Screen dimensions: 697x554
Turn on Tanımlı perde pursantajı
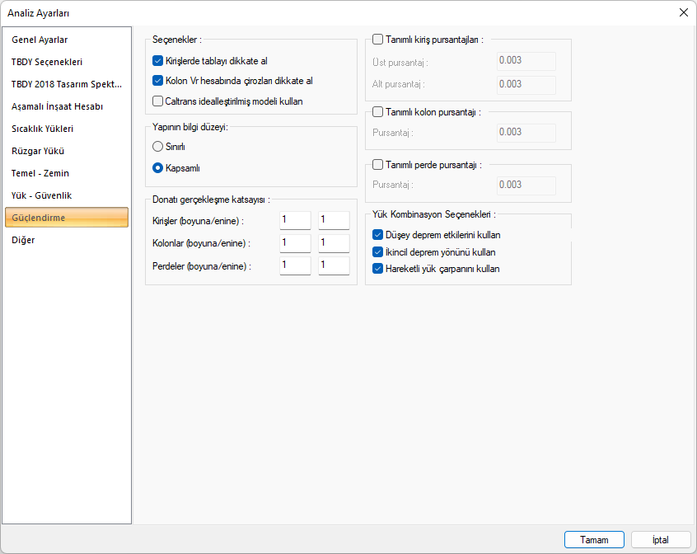[378, 164]
